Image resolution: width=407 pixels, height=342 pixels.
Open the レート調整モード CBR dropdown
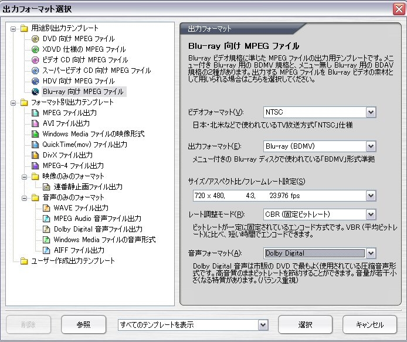(371, 214)
